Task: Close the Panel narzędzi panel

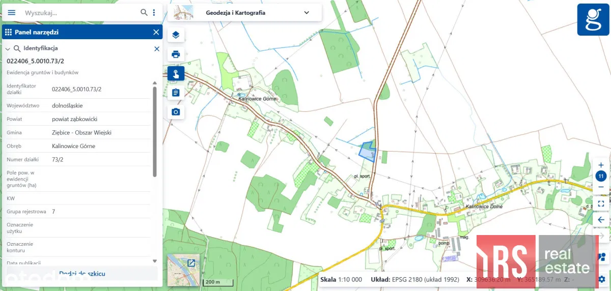Action: point(156,32)
